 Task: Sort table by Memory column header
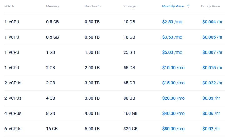pyautogui.click(x=52, y=6)
